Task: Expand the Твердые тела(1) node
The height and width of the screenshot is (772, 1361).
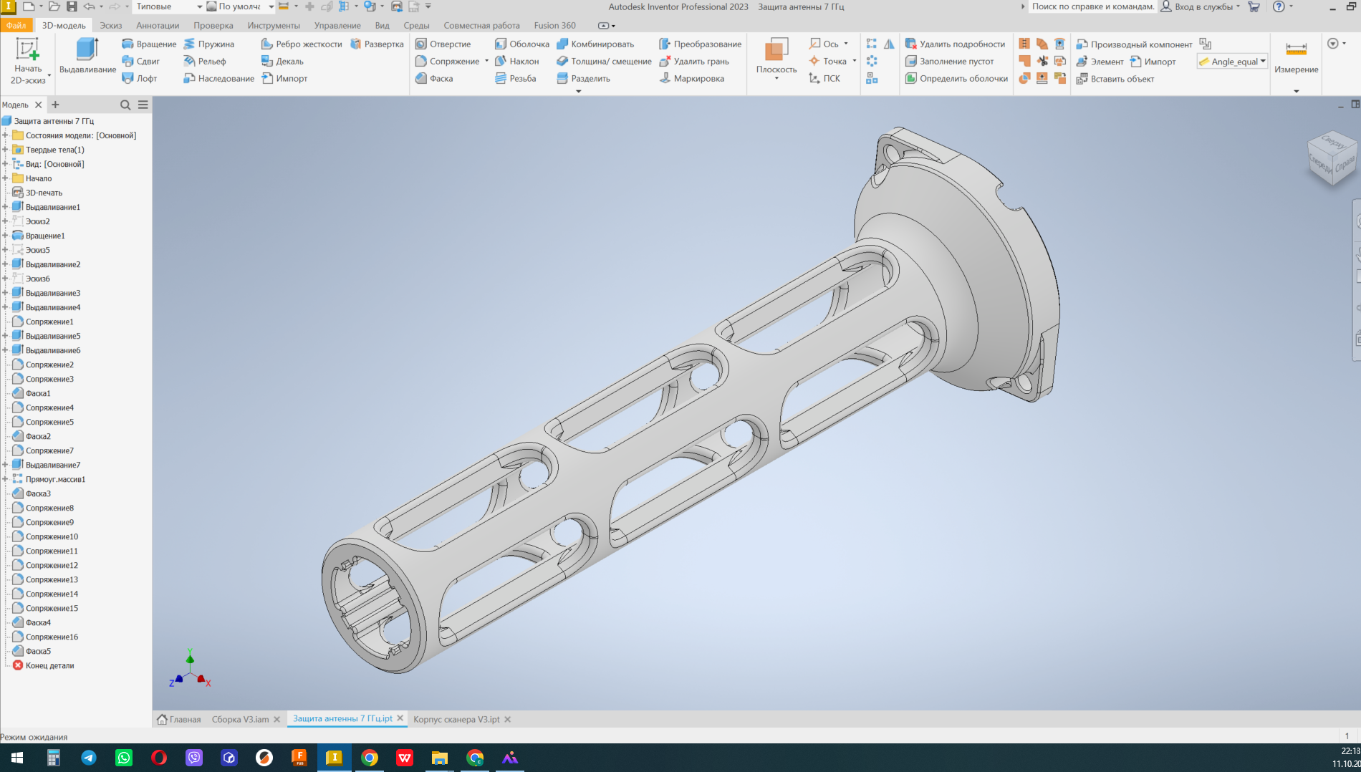Action: coord(5,150)
